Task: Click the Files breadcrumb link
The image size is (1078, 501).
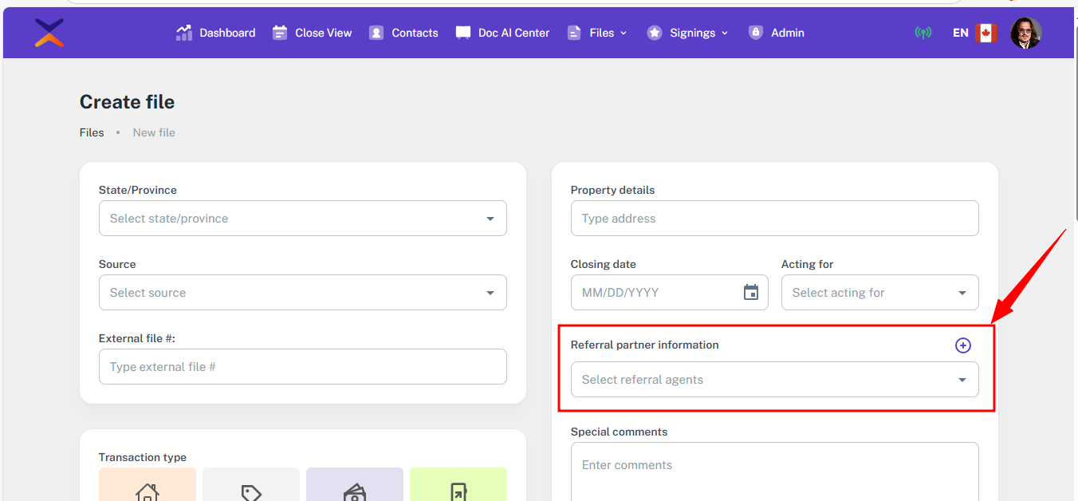Action: pyautogui.click(x=92, y=132)
